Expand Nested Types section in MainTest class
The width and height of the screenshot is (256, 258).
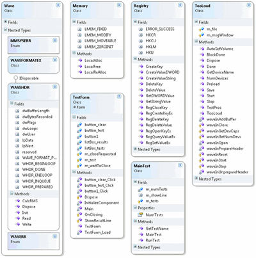coord(135,246)
